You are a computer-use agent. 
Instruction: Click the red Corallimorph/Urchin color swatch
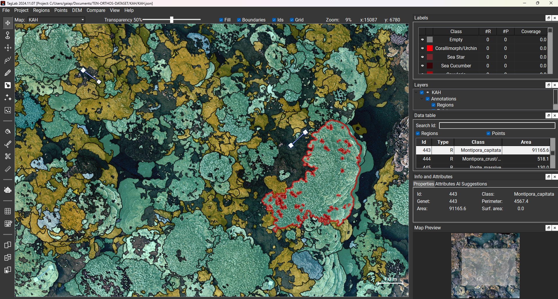430,48
